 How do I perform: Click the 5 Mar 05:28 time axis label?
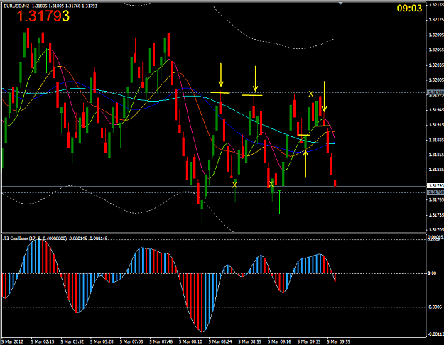tap(102, 341)
